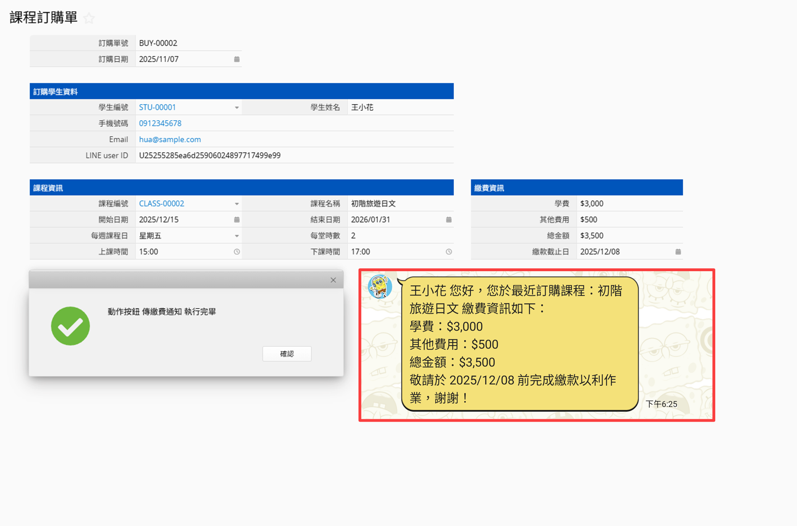This screenshot has width=797, height=526.
Task: Star the 課程訂購單 page as favorite
Action: pos(89,18)
